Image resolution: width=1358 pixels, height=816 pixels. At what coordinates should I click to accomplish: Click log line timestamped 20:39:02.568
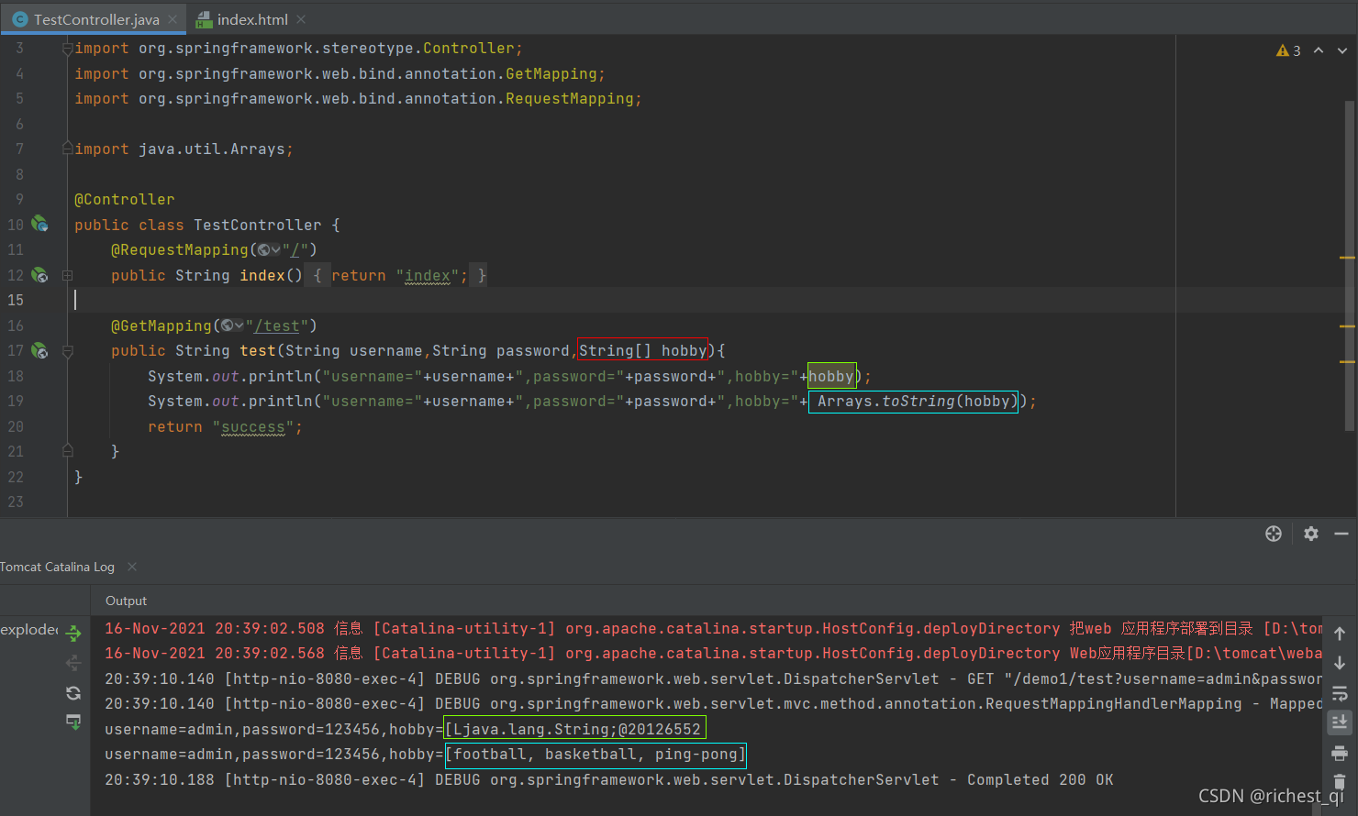(x=713, y=653)
